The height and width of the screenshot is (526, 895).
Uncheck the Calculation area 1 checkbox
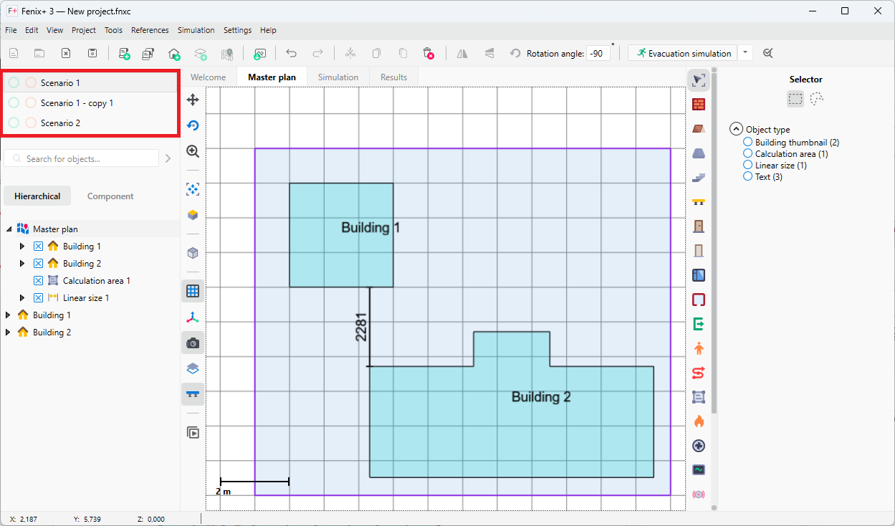tap(39, 281)
